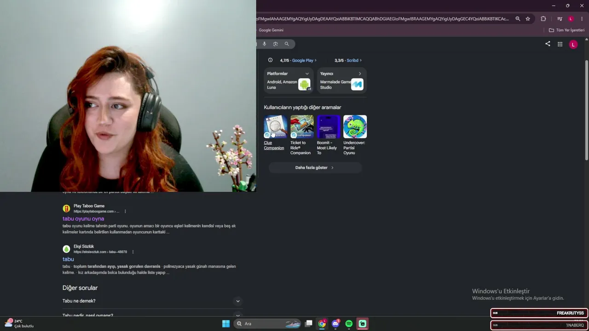Open the green streaming app on the taskbar

point(363,324)
